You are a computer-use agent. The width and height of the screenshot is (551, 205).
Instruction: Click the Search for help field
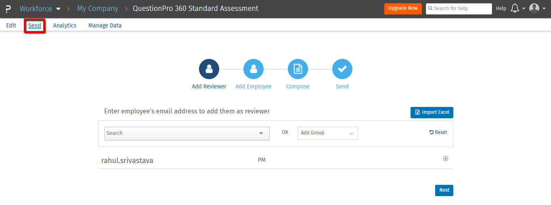click(459, 8)
